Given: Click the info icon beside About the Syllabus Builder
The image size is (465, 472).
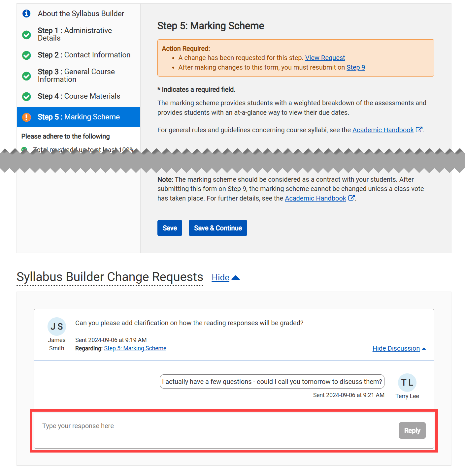Looking at the screenshot, I should [x=26, y=14].
